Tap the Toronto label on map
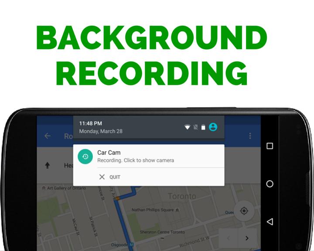 (182, 197)
